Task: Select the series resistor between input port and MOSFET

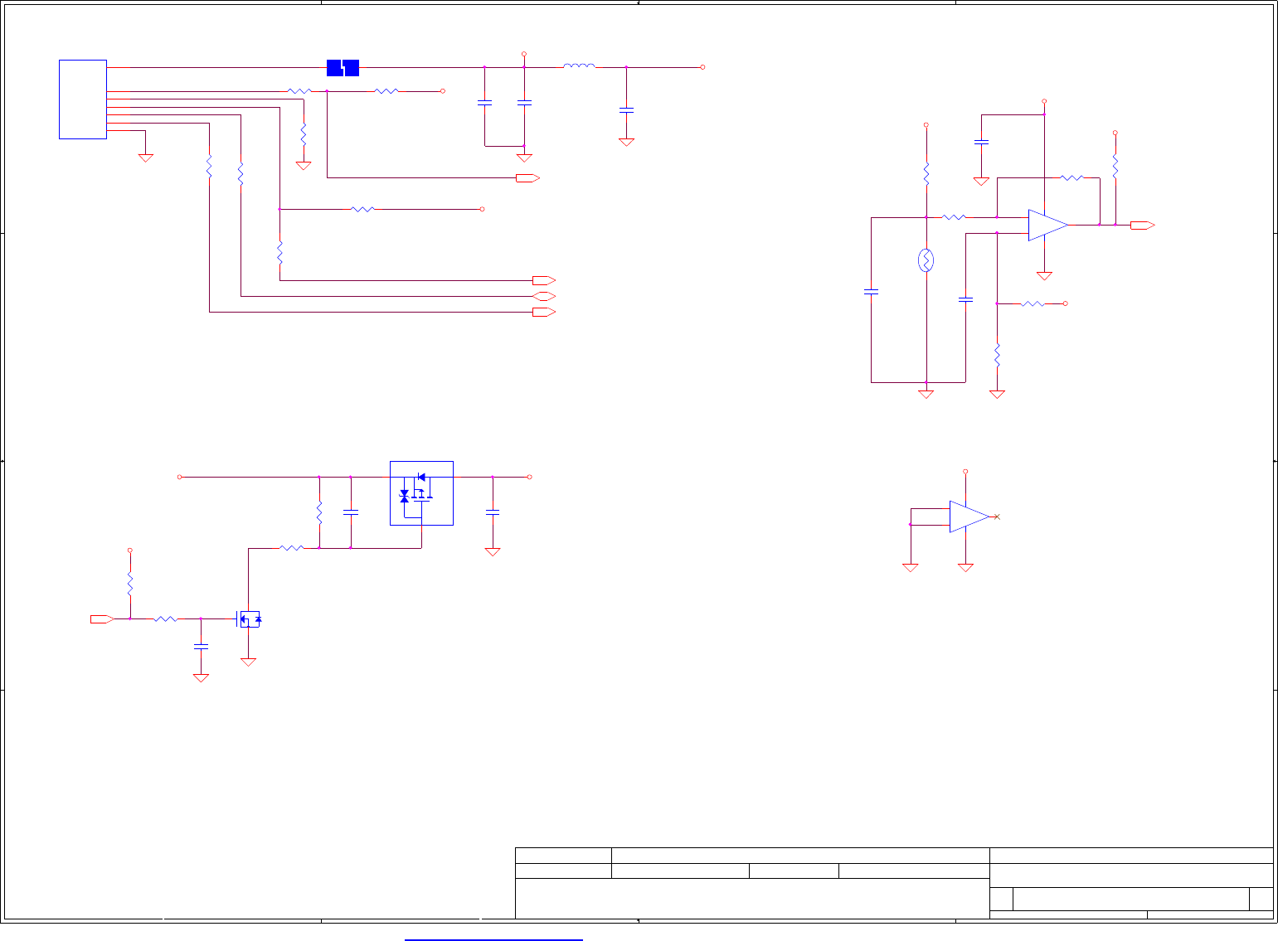Action: click(165, 618)
